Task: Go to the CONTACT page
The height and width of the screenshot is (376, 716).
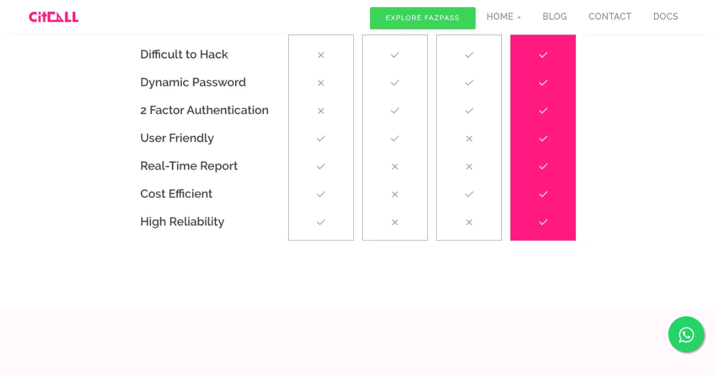Action: pyautogui.click(x=610, y=17)
